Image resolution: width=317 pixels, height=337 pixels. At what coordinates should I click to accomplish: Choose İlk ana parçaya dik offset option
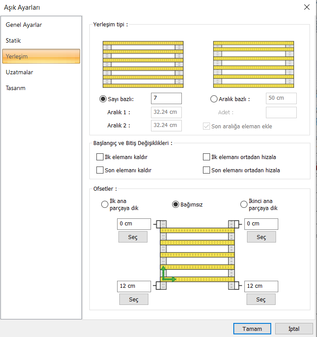[105, 204]
